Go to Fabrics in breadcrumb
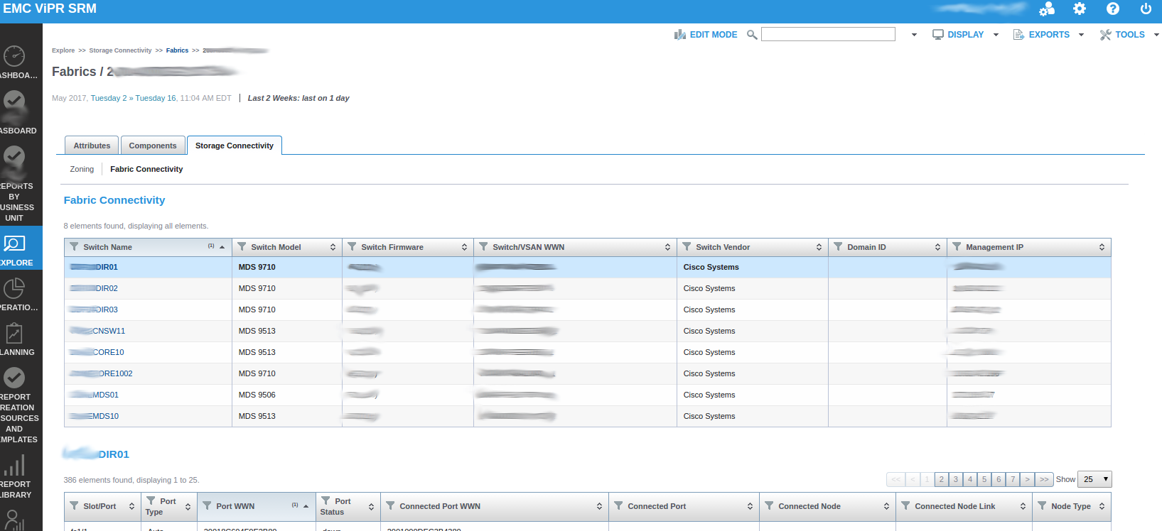This screenshot has height=531, width=1162. click(177, 50)
